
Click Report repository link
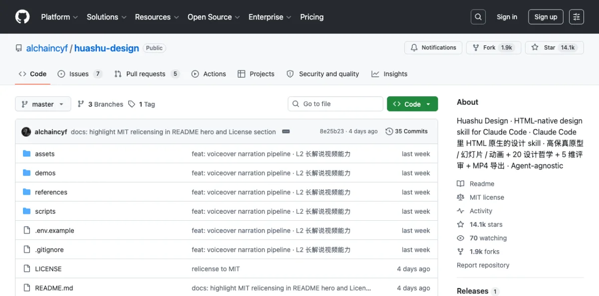tap(483, 265)
